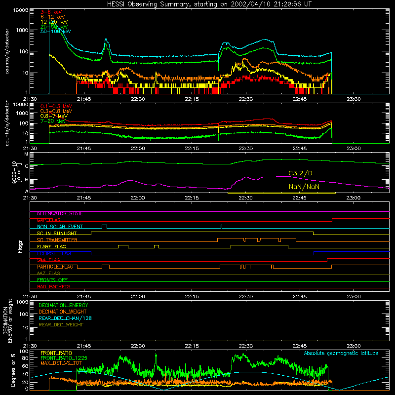This screenshot has height=395, width=395.
Task: Click the FRONTS_OFF flag label
Action: 52,280
